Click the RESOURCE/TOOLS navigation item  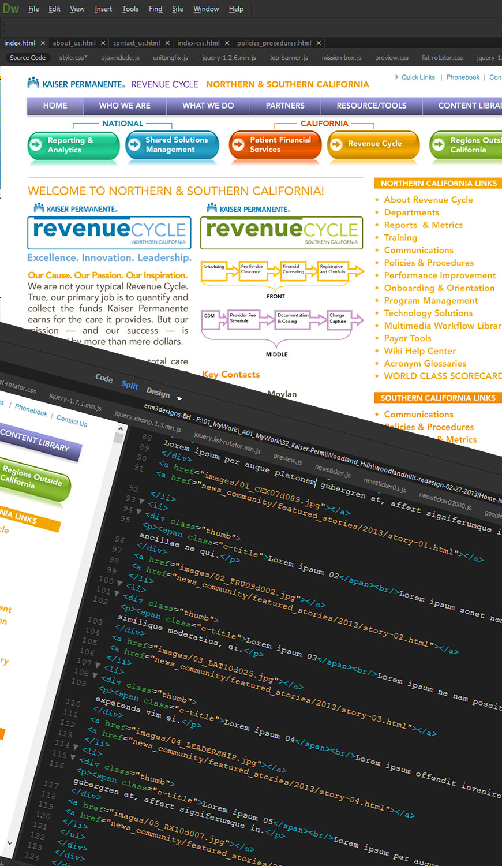(x=372, y=106)
